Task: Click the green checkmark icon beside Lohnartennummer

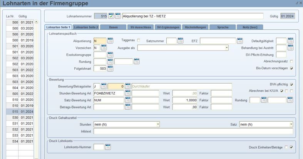Action: [111, 16]
